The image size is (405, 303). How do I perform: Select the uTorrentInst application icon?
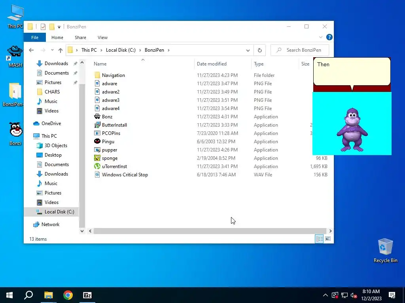[x=97, y=166]
